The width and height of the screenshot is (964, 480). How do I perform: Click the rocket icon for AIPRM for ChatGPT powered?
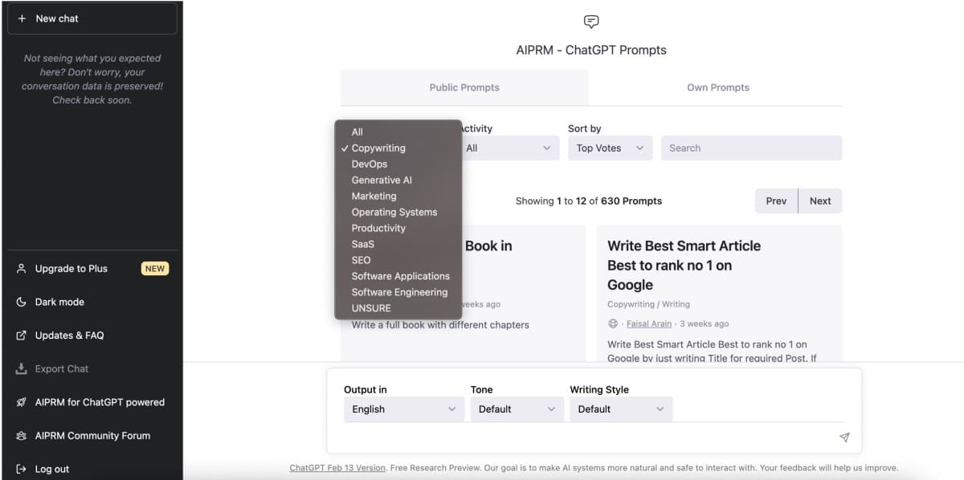coord(22,402)
